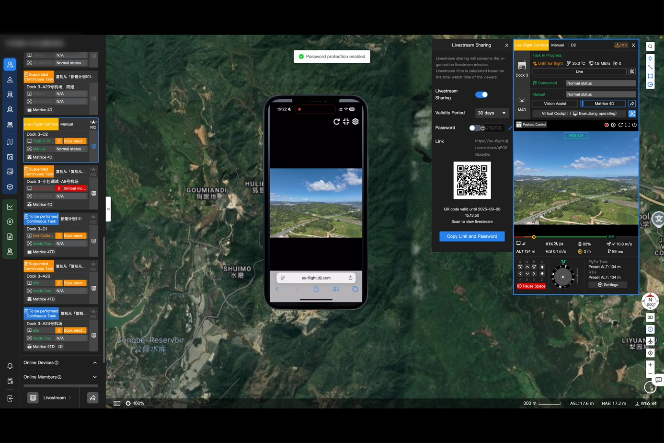664x443 pixels.
Task: Click the livestream QR code
Action: pos(472,180)
